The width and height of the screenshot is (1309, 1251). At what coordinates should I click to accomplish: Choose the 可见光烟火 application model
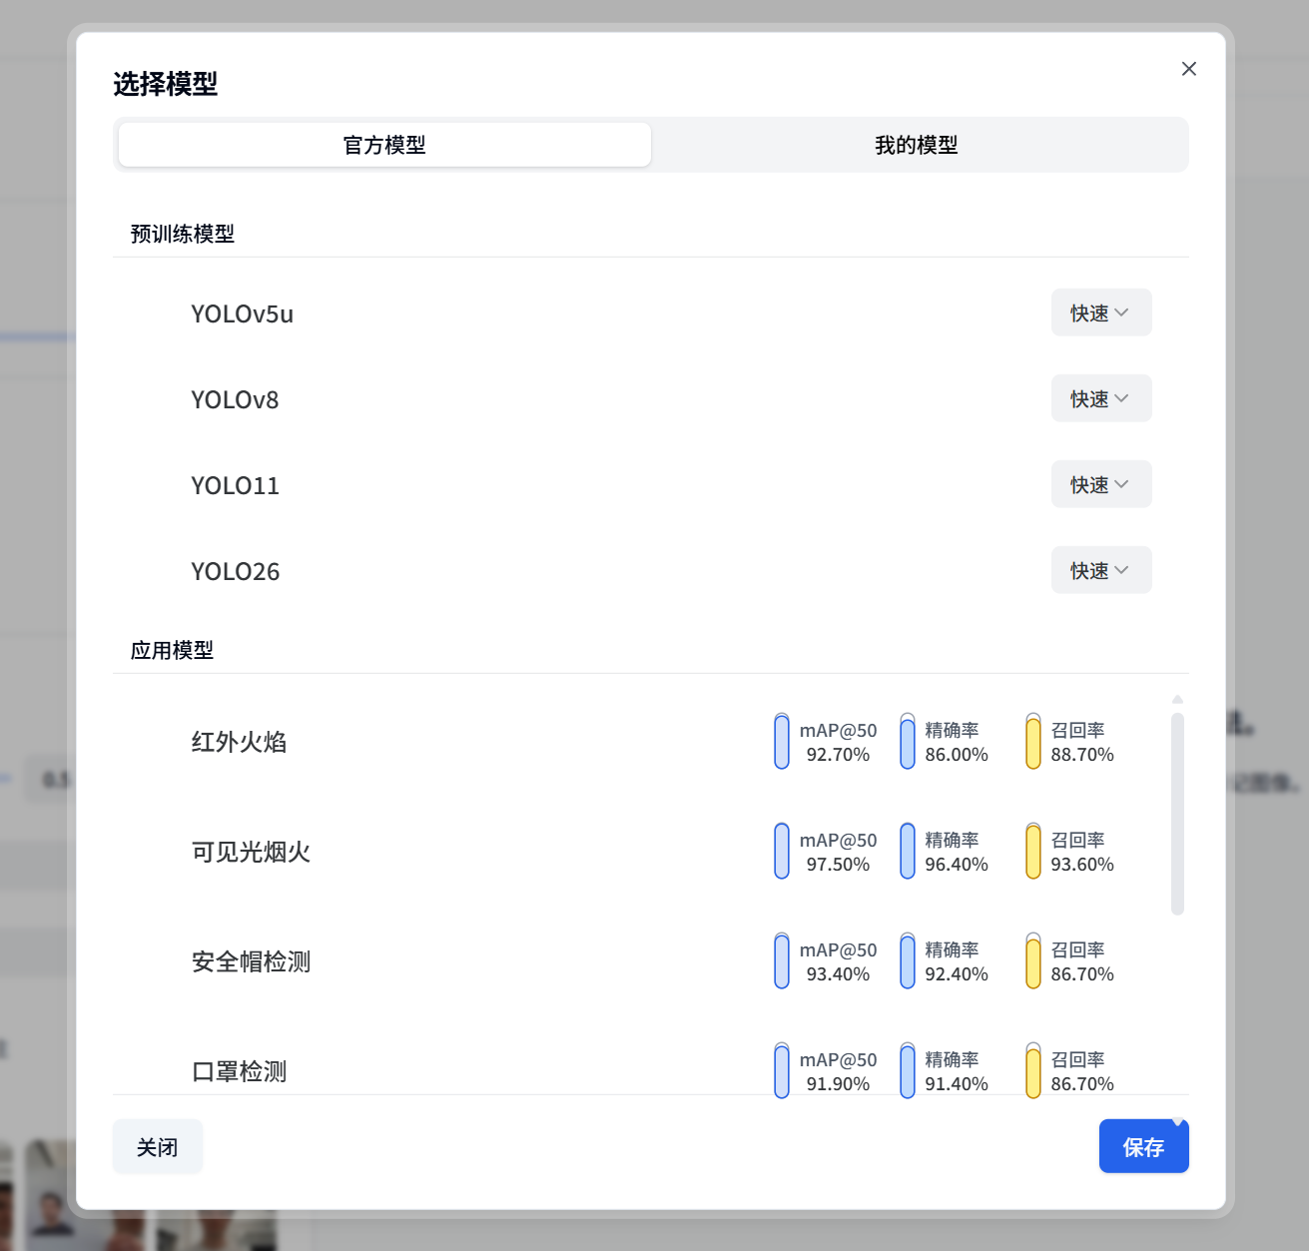251,852
